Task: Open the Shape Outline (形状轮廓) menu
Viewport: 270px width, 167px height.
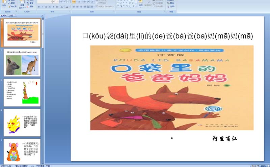Action: (x=158, y=3)
